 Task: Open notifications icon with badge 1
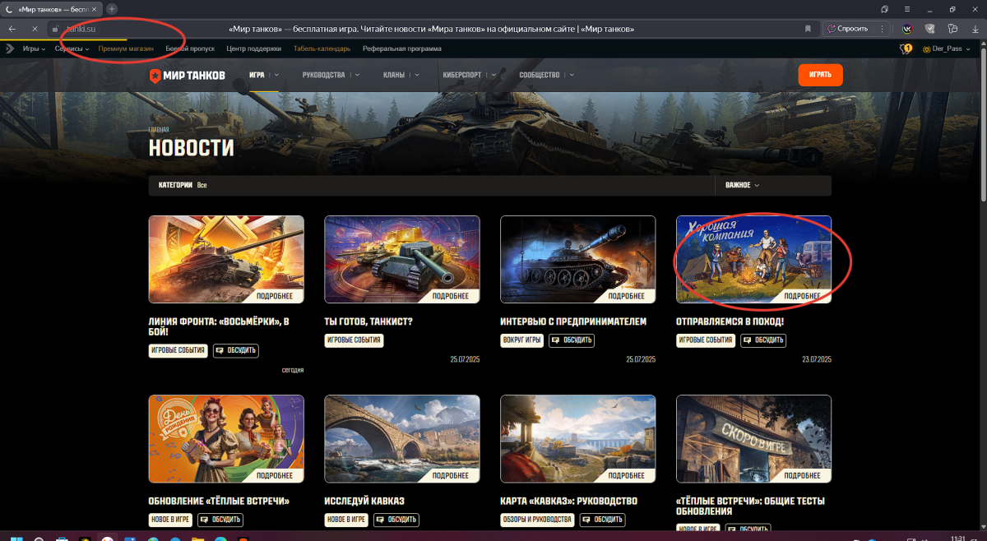tap(906, 49)
